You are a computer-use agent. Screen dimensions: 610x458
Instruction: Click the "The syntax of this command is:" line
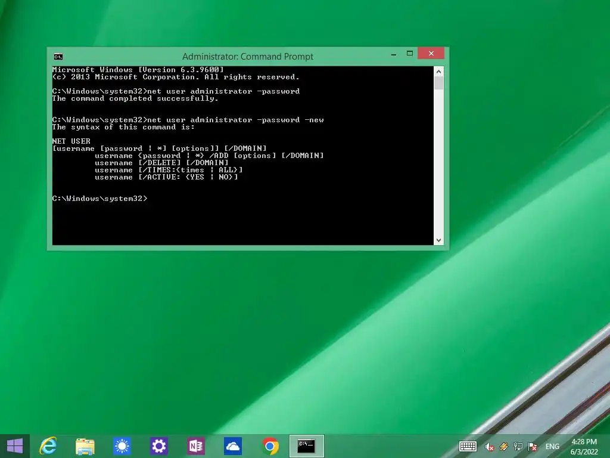tap(123, 128)
